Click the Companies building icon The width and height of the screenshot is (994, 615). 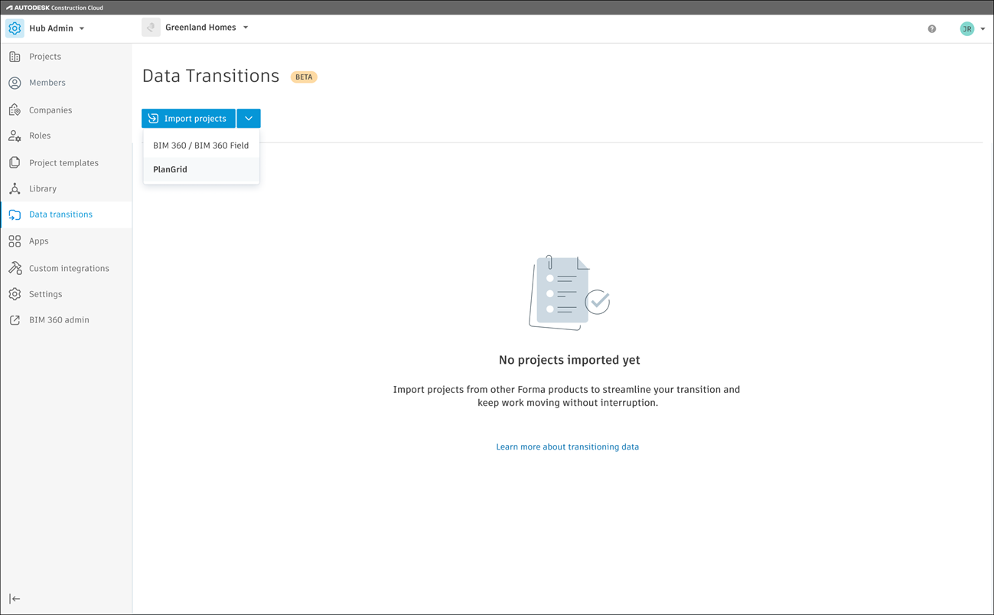point(15,110)
